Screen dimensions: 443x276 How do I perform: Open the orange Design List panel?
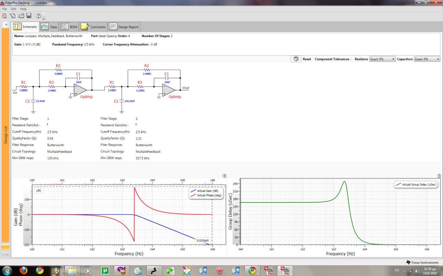(x=6, y=135)
